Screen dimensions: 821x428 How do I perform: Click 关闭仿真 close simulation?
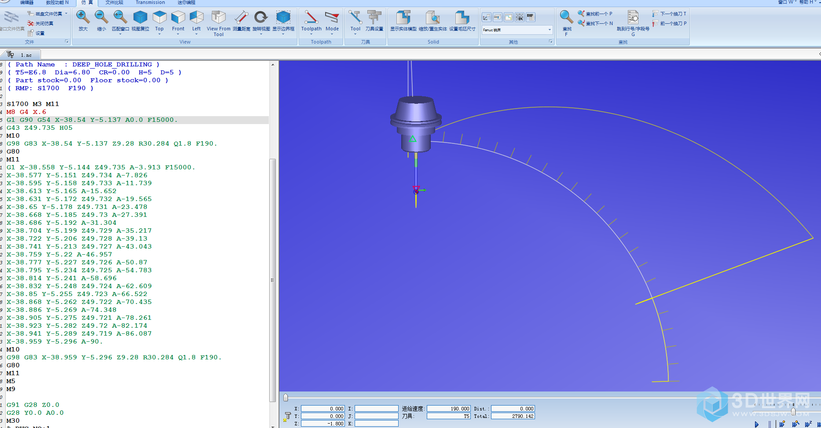40,23
